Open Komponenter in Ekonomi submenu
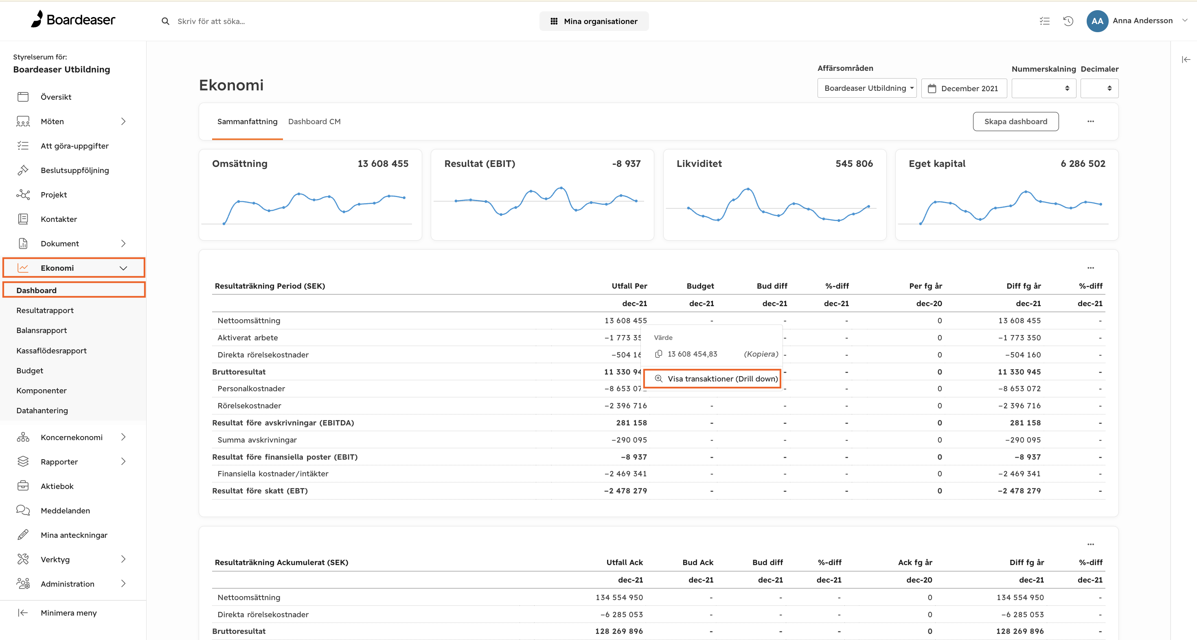This screenshot has height=640, width=1197. coord(42,390)
